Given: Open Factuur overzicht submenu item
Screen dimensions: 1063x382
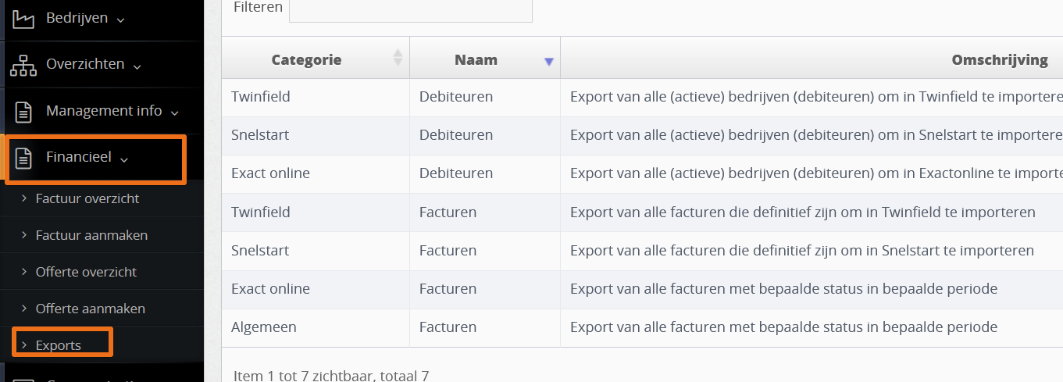Looking at the screenshot, I should 87,198.
